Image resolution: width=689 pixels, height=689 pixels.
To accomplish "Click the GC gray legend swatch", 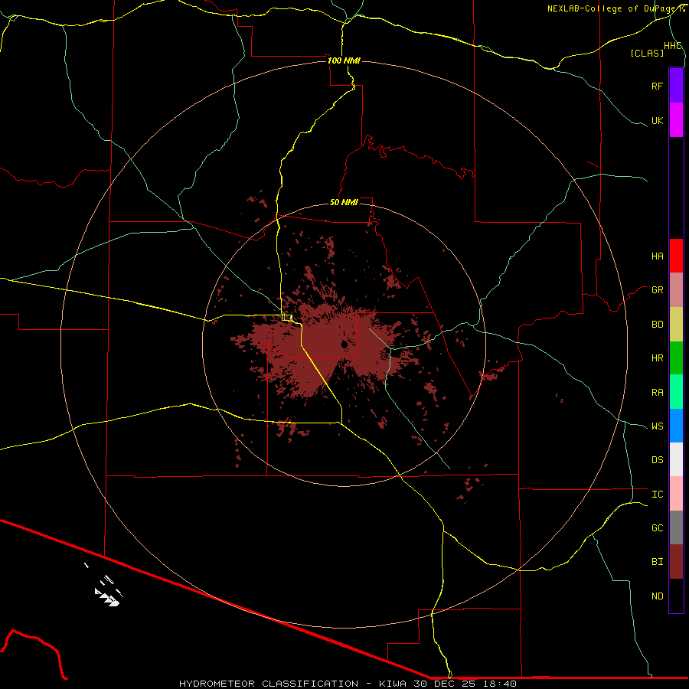I will click(676, 527).
